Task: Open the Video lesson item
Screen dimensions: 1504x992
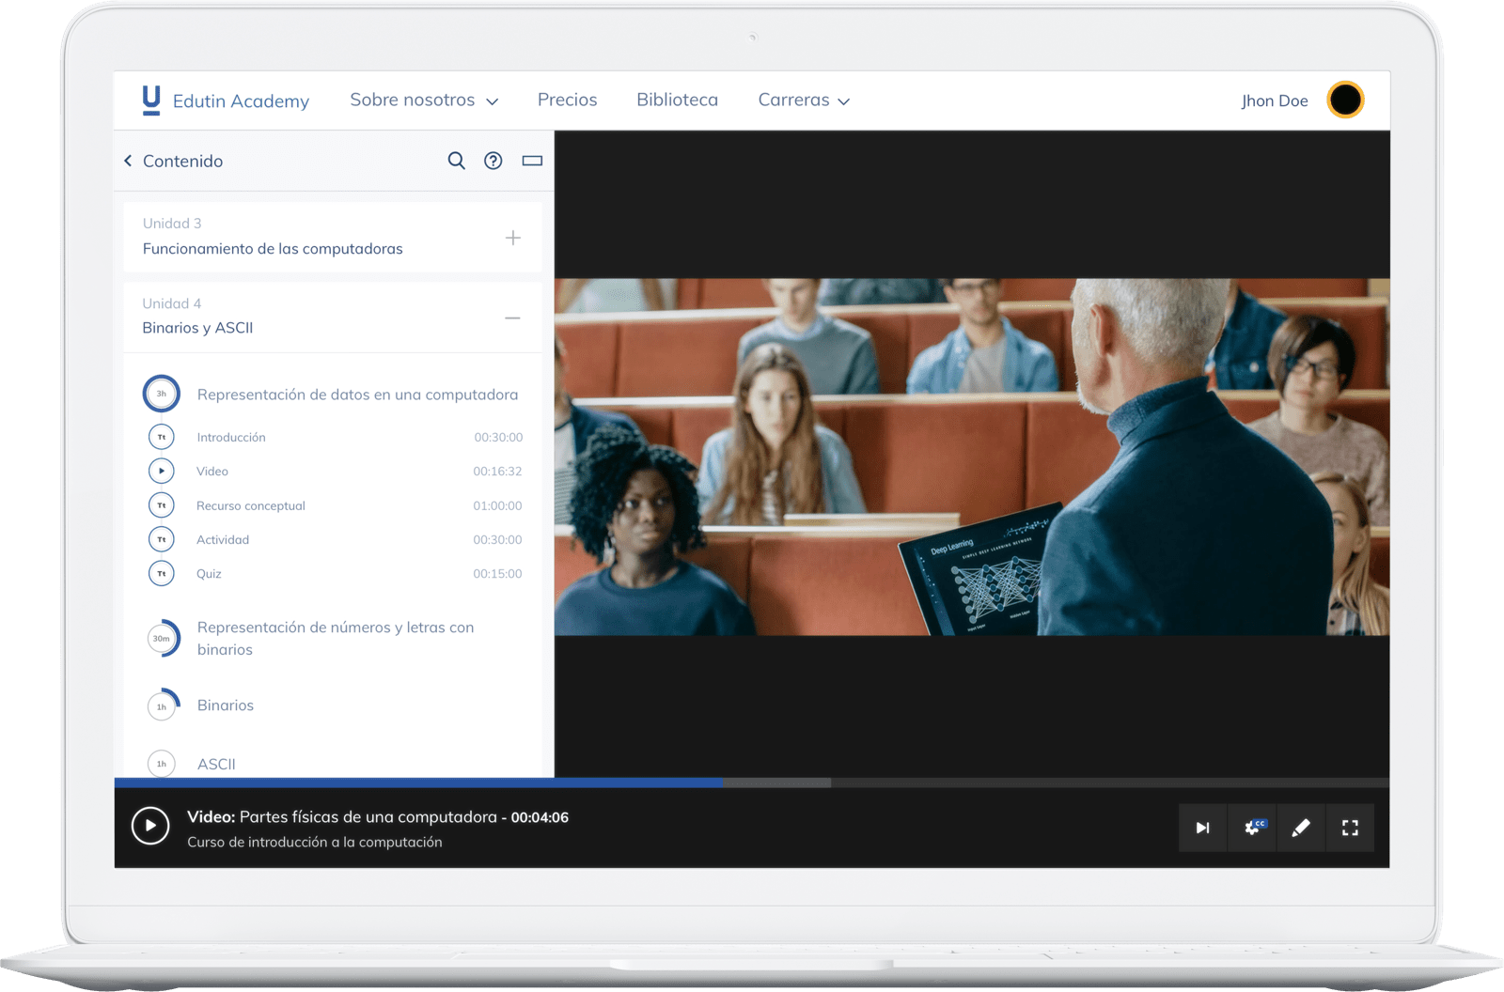Action: point(212,471)
